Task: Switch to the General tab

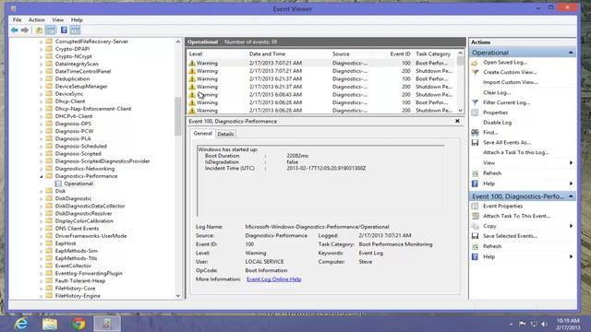Action: point(203,134)
